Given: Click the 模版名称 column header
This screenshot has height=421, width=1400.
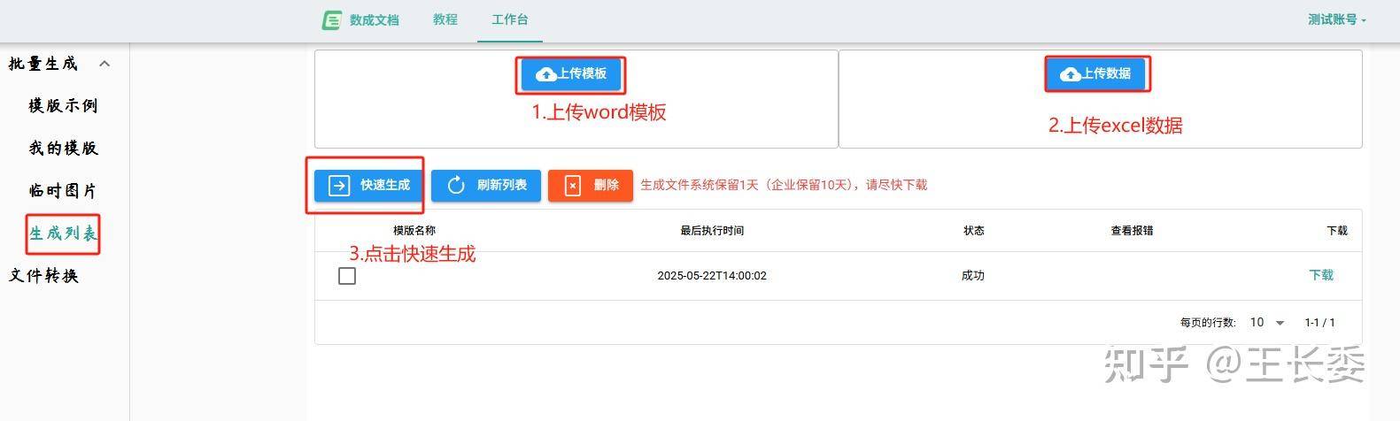Looking at the screenshot, I should click(414, 231).
